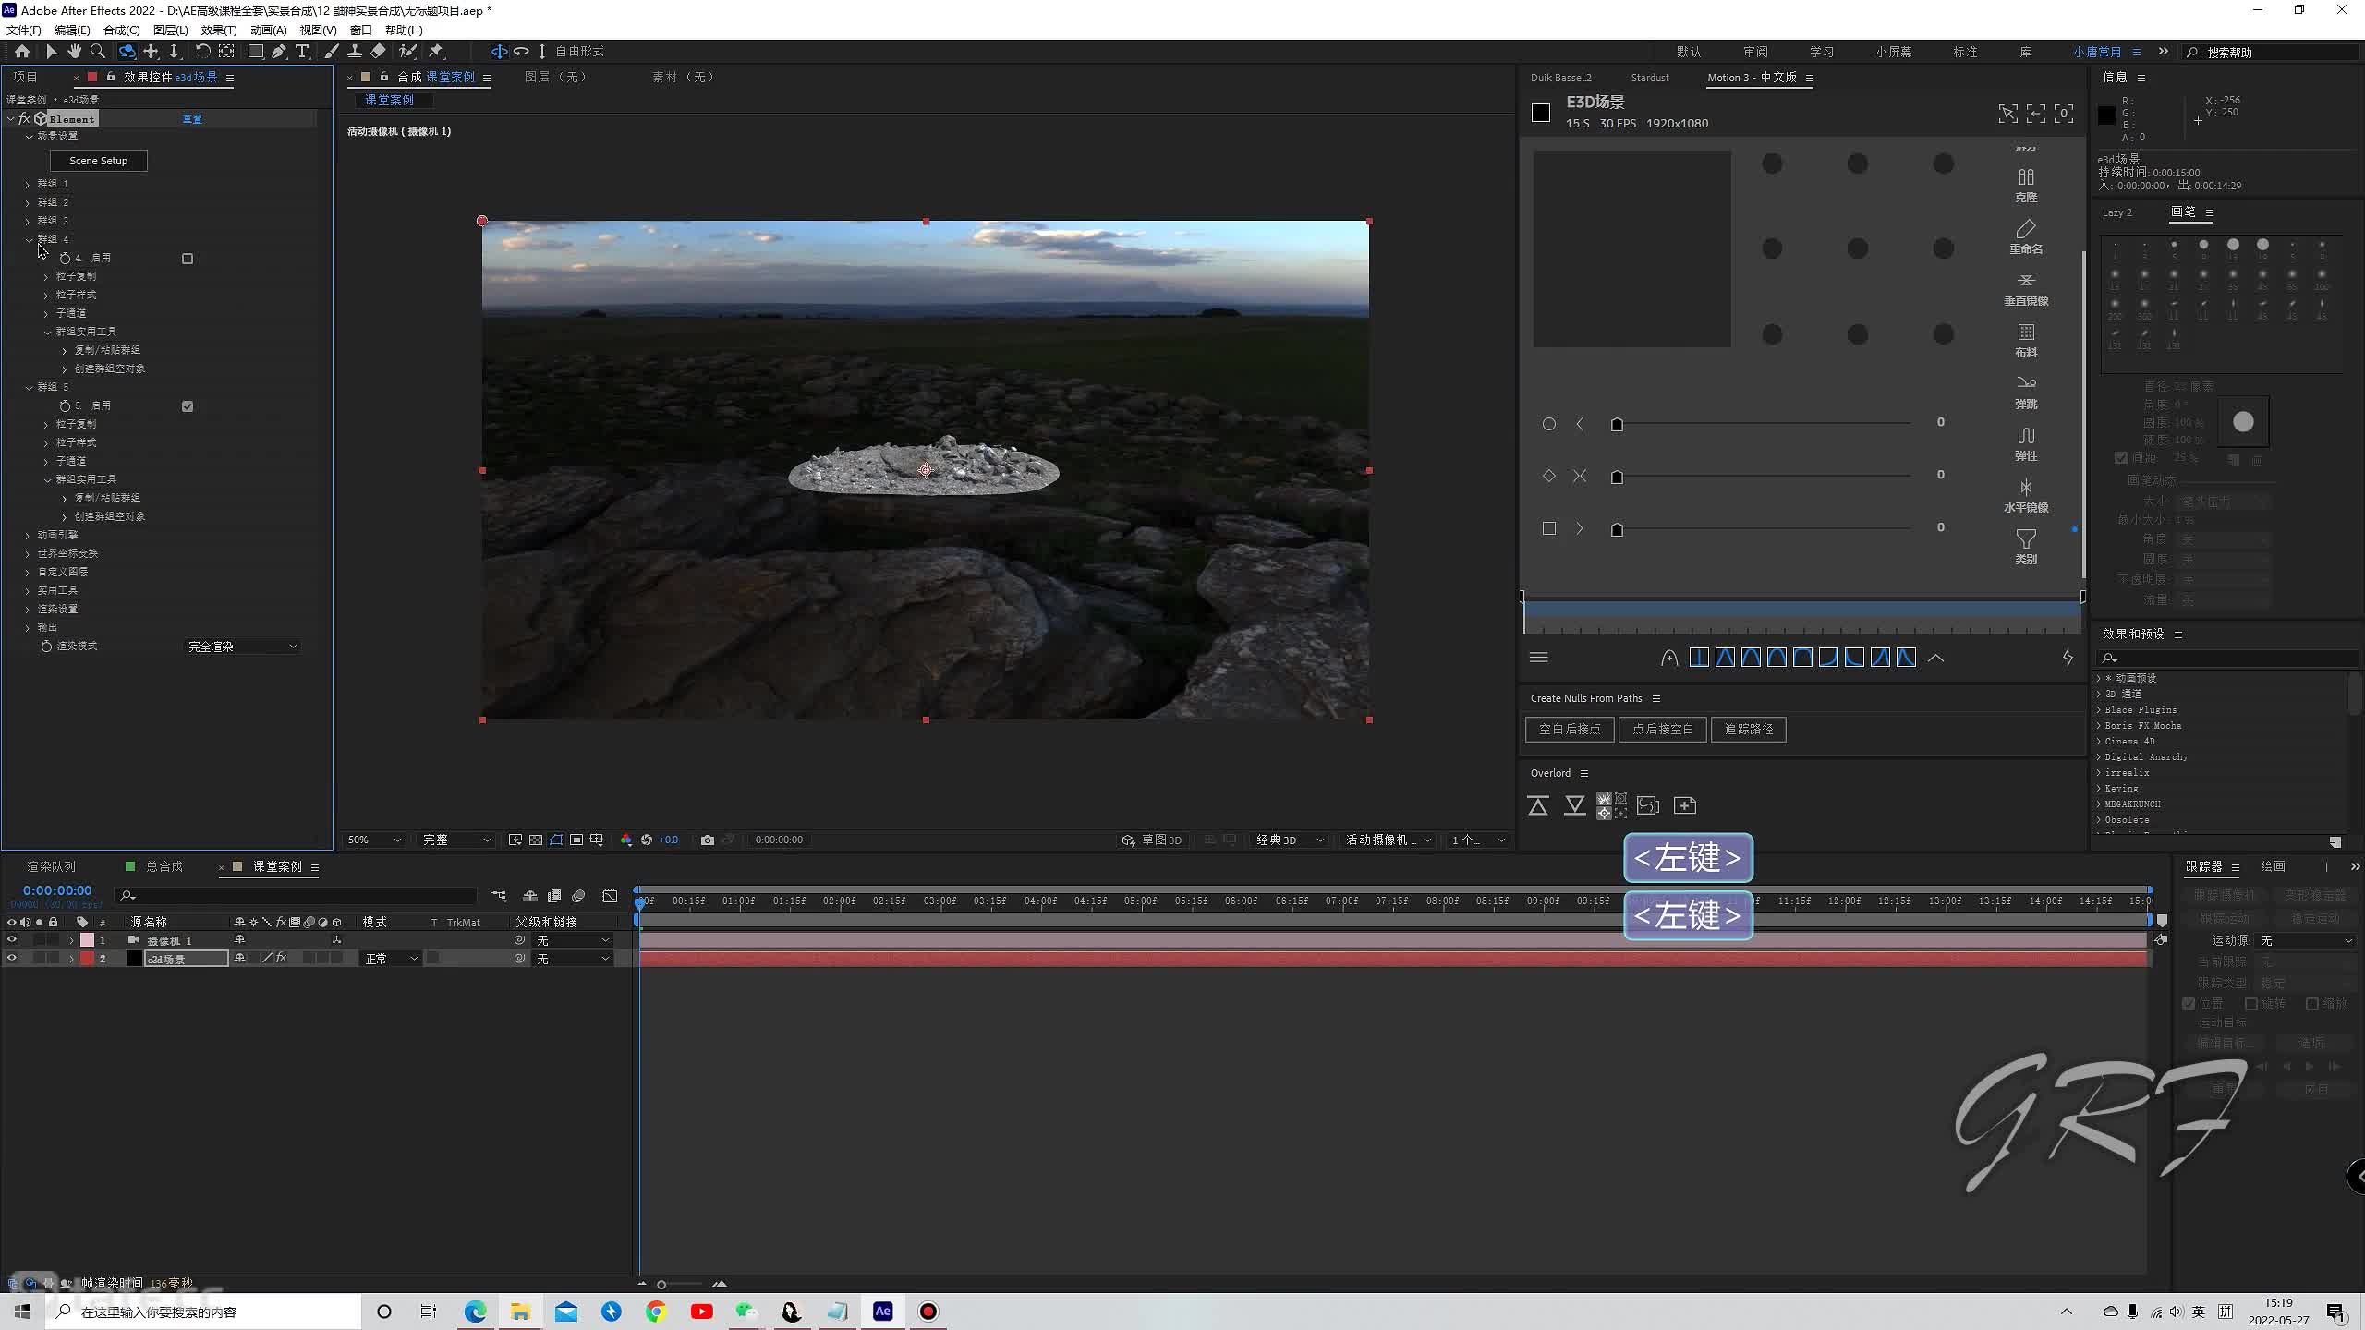Open the 经典 3D renderer dropdown
The image size is (2365, 1330).
pos(1290,840)
